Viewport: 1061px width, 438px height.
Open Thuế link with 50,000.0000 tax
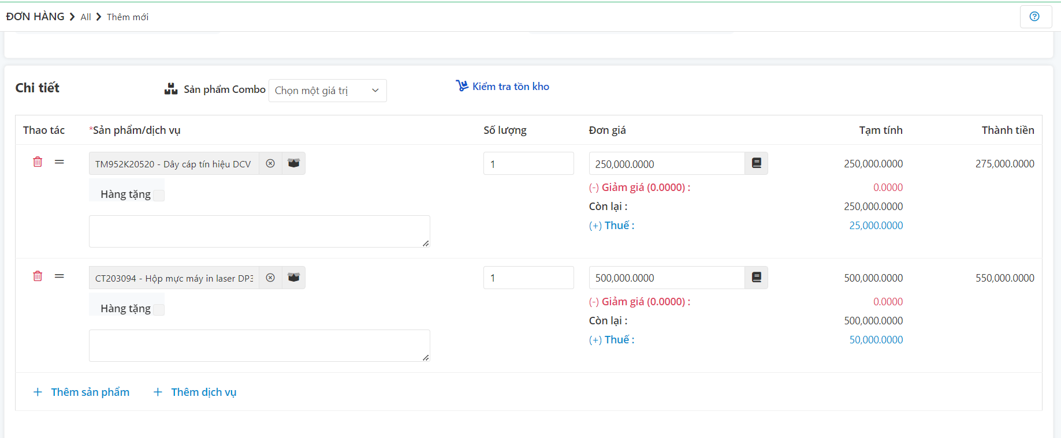click(612, 340)
